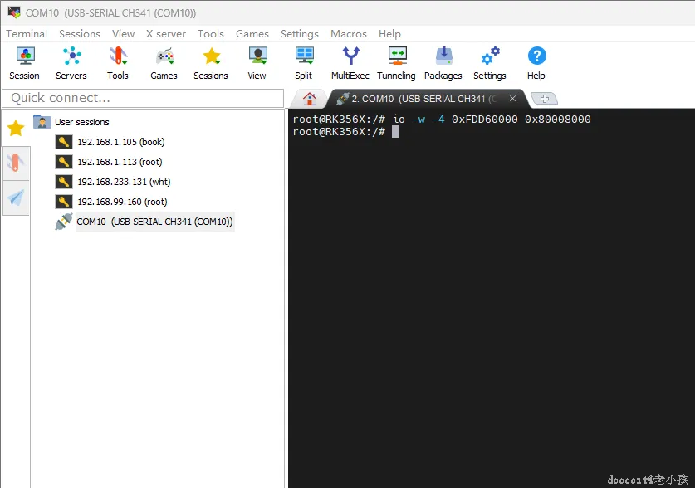Click the Servers toolbar icon
Image resolution: width=695 pixels, height=488 pixels.
coord(71,63)
